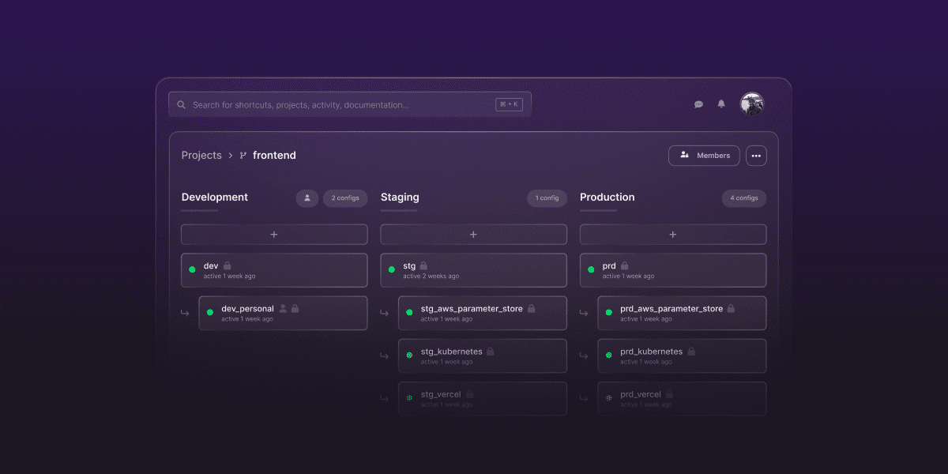Click the lock icon next to prd_aws_parameter_store
The height and width of the screenshot is (474, 948).
pyautogui.click(x=731, y=309)
